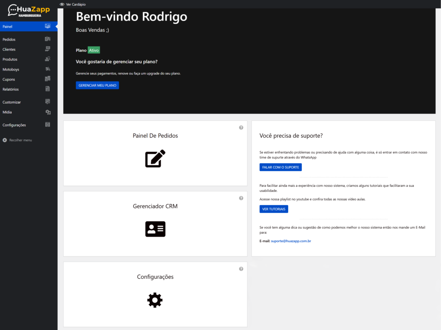Open the Ver Cardápio link
The height and width of the screenshot is (330, 441).
(x=76, y=4)
